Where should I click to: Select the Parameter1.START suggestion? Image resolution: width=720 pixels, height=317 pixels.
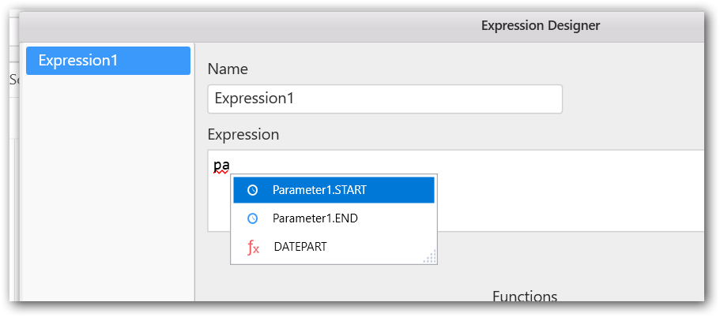(x=319, y=190)
